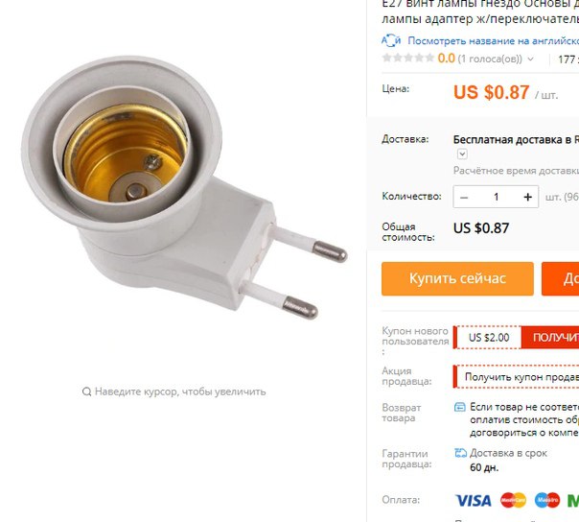Screen dimensions: 579x522
Task: Click the quantity input field
Action: [x=496, y=197]
